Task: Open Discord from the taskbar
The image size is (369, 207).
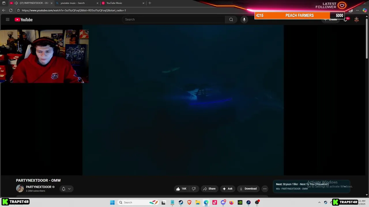Action: (223, 202)
